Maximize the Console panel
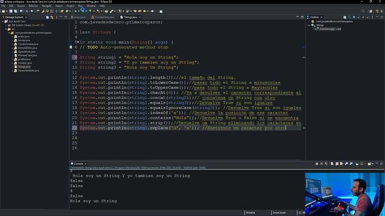This screenshot has height=216, width=385. pyautogui.click(x=381, y=164)
